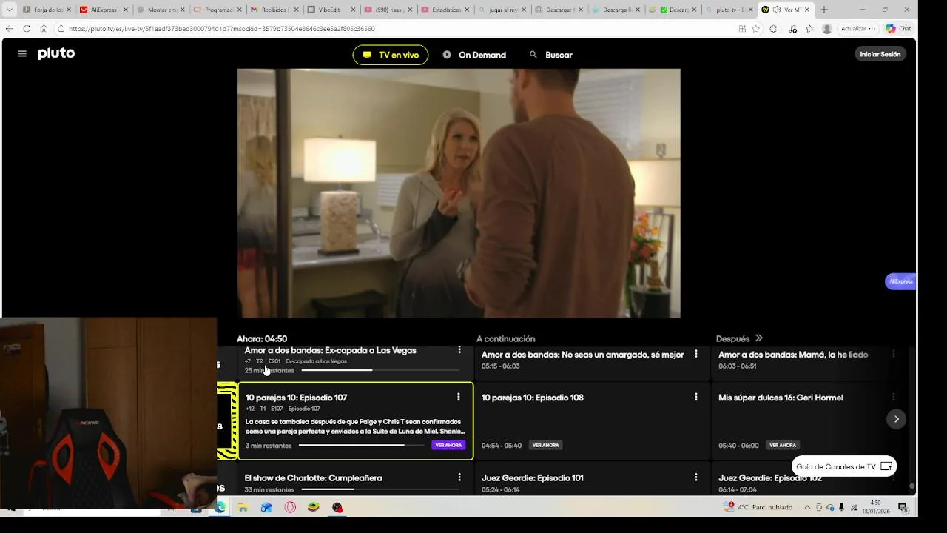The width and height of the screenshot is (947, 533).
Task: Switch to the AliExpress tab
Action: pos(103,10)
